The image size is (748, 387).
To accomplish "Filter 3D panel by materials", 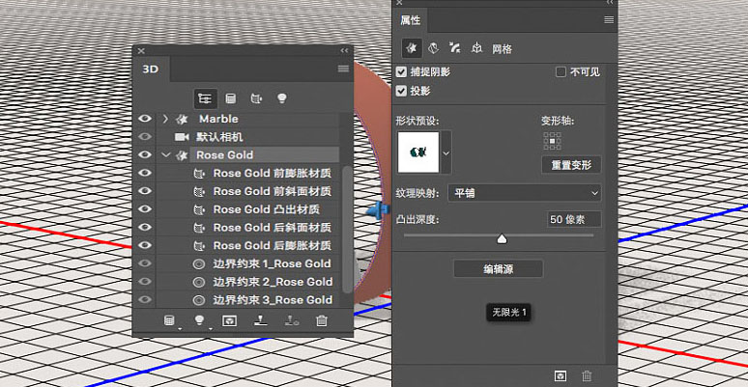I will coord(256,98).
